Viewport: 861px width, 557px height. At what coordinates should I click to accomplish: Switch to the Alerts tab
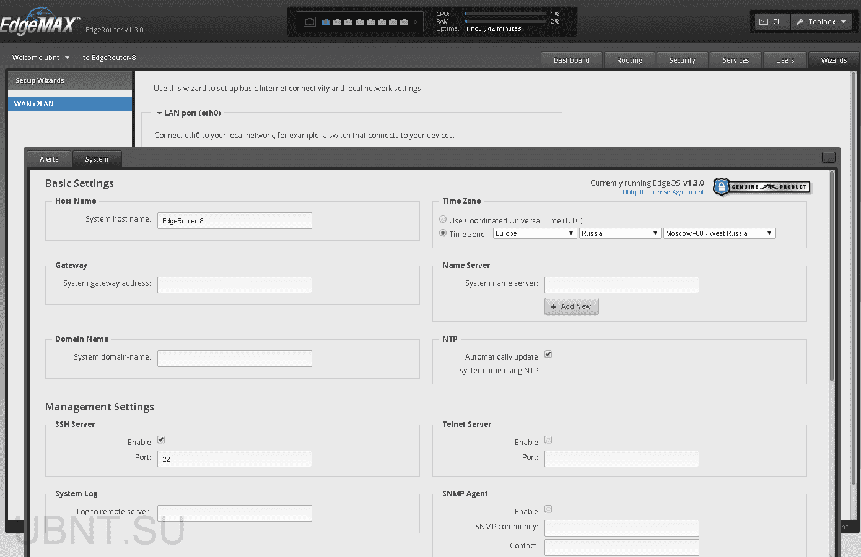pyautogui.click(x=49, y=159)
